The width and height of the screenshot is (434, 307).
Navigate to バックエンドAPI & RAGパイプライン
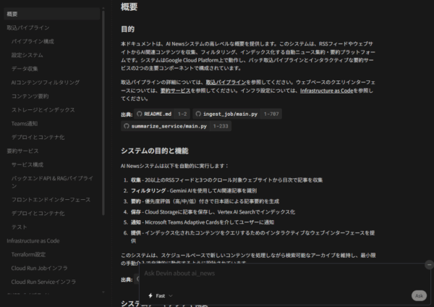(52, 177)
